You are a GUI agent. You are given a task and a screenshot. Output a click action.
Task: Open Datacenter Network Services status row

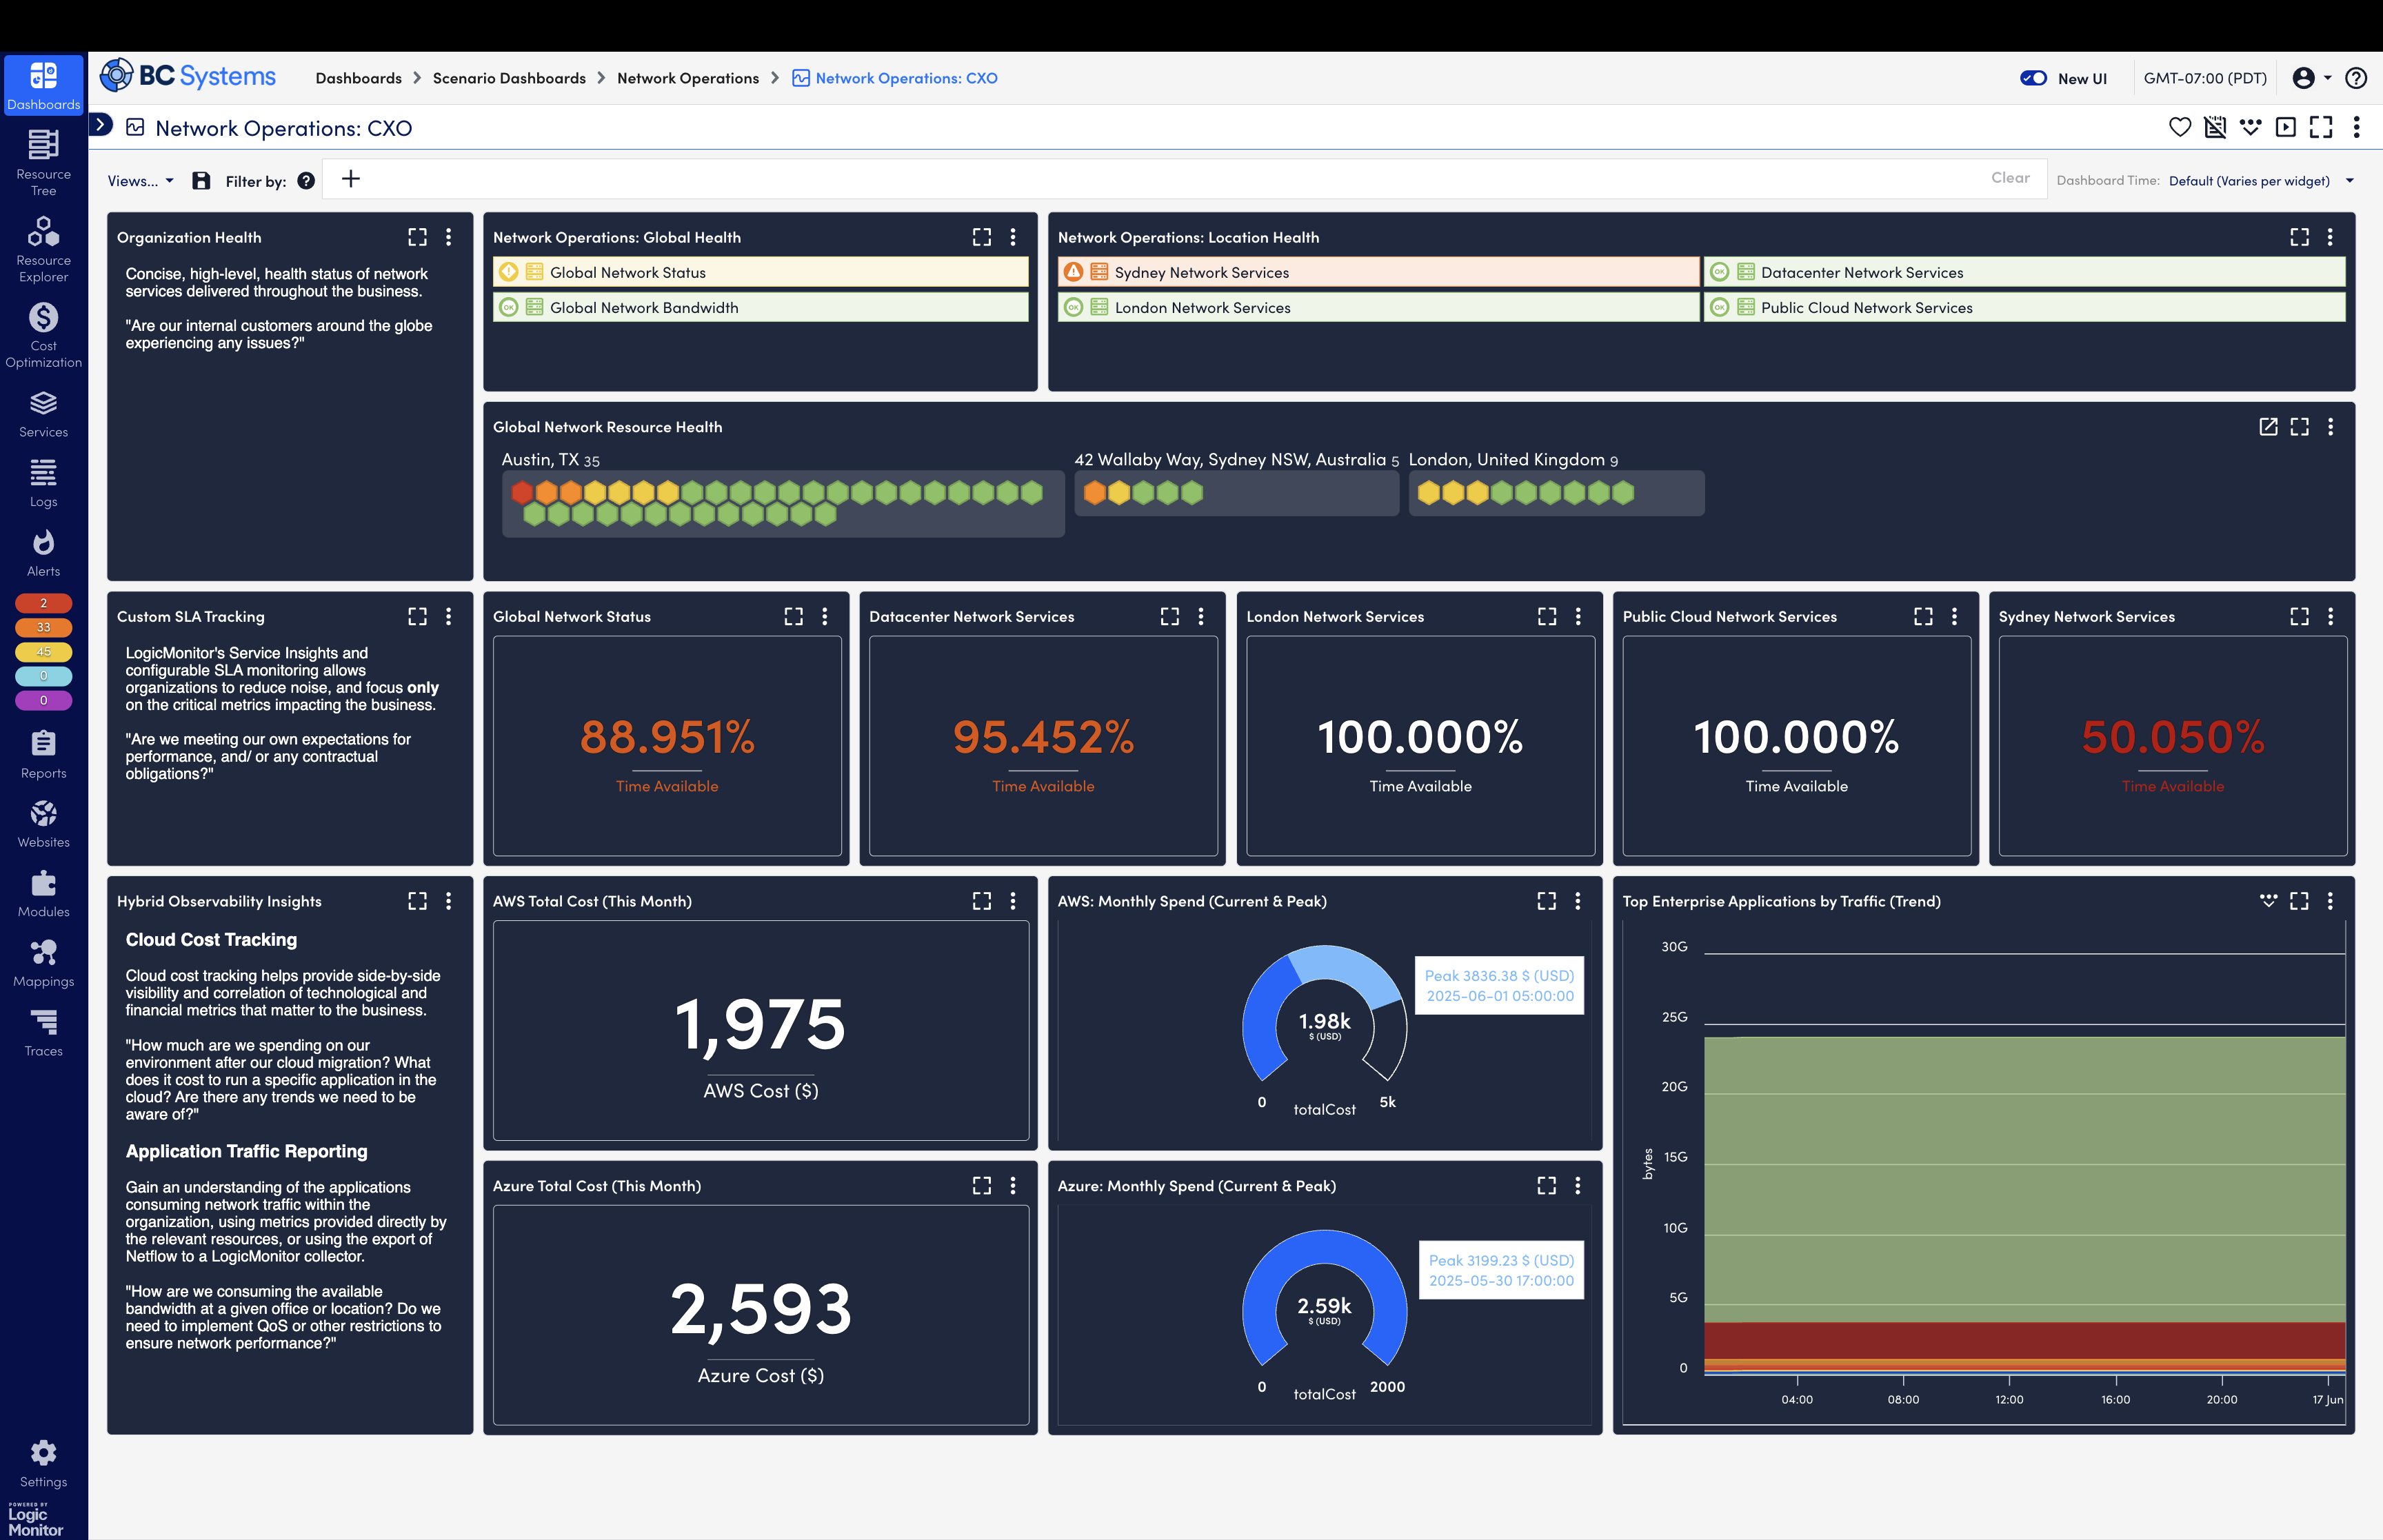click(2025, 272)
